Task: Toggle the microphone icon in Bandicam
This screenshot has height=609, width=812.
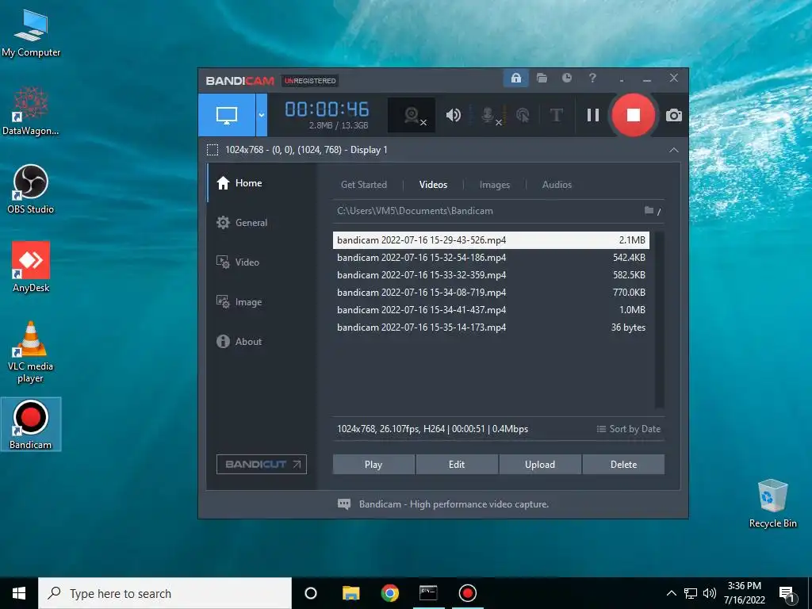Action: [x=488, y=115]
